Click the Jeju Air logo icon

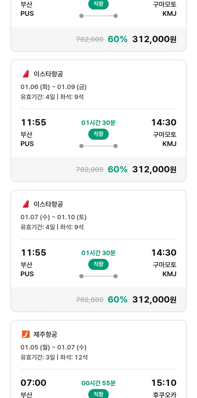click(26, 334)
